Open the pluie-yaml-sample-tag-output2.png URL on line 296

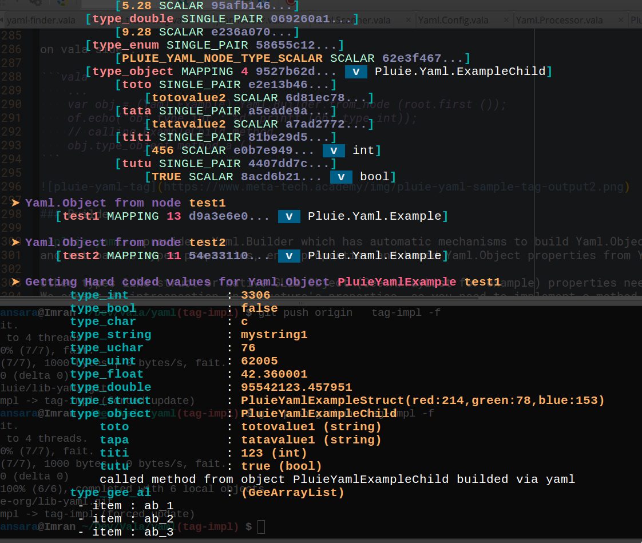tap(393, 187)
